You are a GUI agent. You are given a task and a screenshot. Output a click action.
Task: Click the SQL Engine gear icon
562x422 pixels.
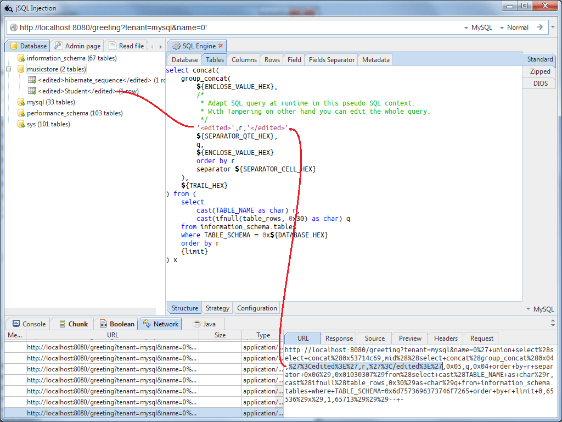(176, 46)
